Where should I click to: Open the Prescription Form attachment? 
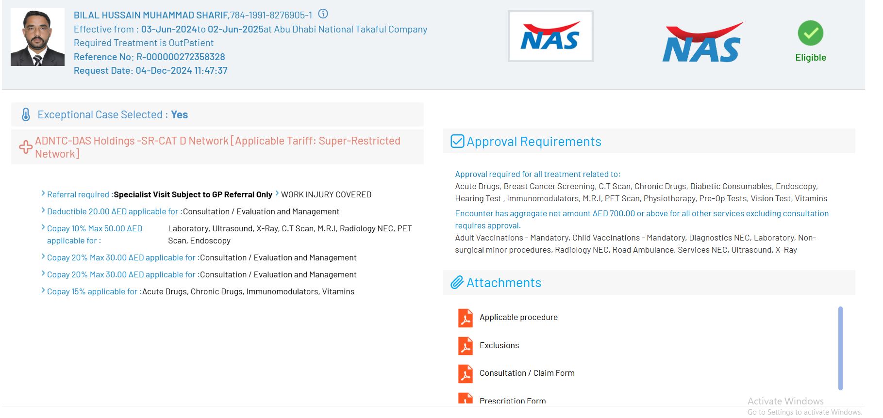[513, 401]
